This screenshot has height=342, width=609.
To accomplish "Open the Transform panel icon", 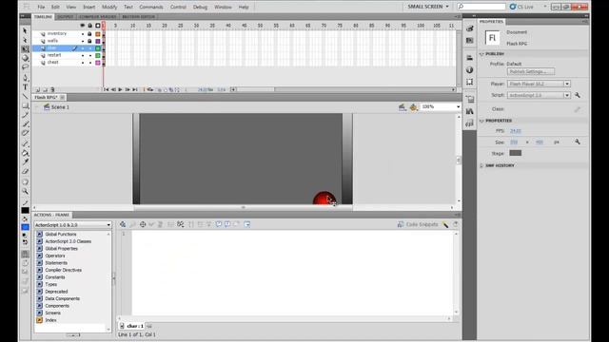I will point(469,82).
